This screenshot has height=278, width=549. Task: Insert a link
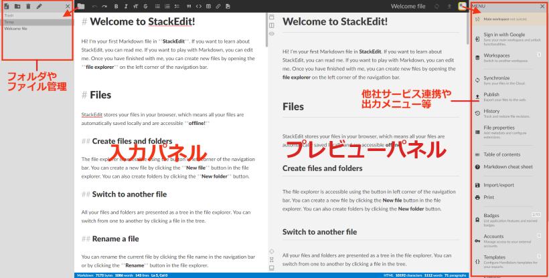218,6
